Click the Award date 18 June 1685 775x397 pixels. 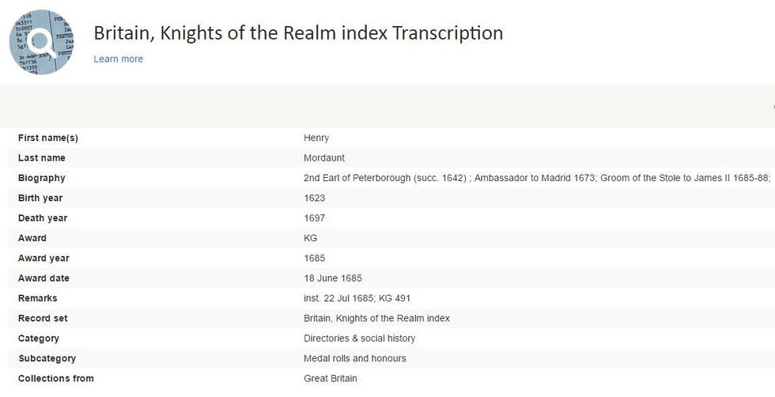click(x=333, y=278)
